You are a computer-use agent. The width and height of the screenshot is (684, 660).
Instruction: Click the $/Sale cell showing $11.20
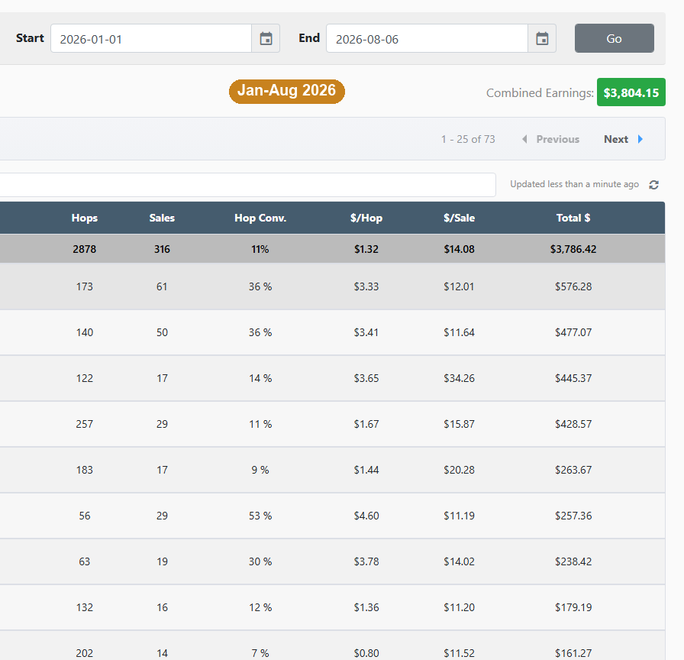(460, 607)
